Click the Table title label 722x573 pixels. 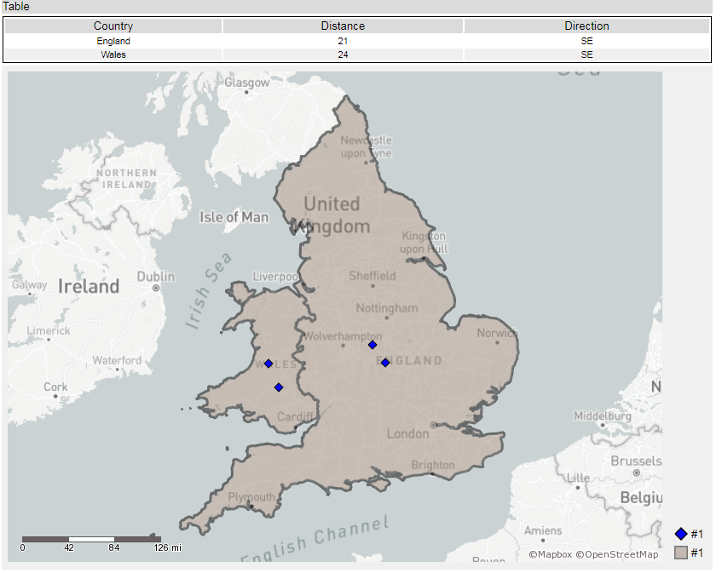16,7
